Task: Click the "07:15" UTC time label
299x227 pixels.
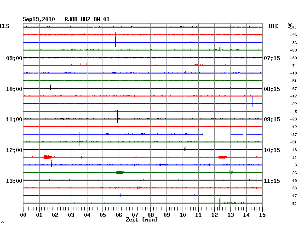Action: pos(272,58)
